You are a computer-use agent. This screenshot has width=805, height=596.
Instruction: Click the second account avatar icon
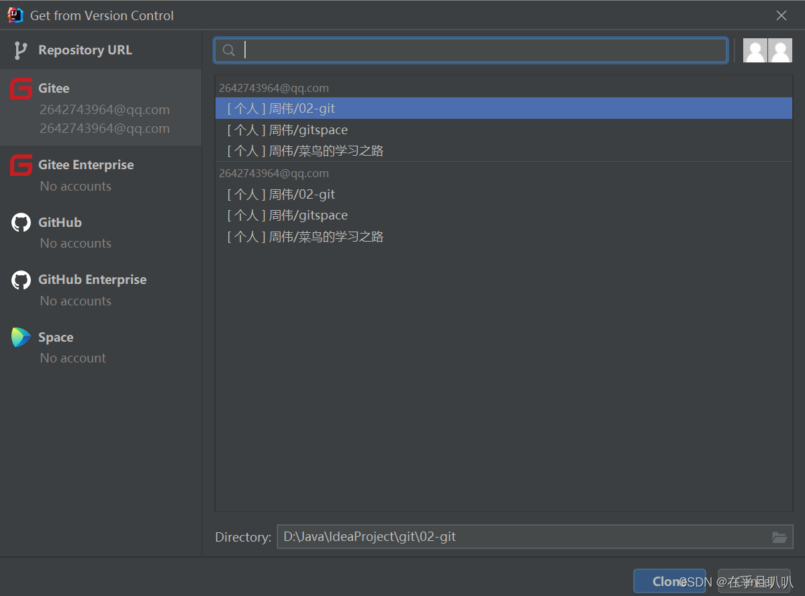(x=780, y=50)
